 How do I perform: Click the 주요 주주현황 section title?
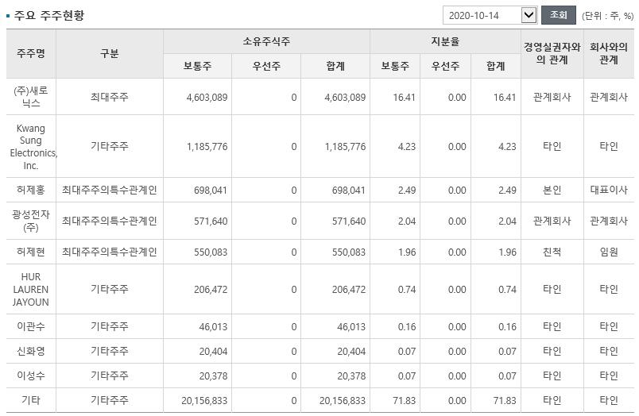coord(49,15)
